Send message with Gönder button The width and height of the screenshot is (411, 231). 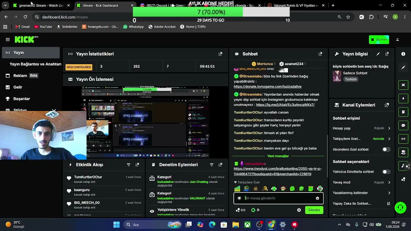pos(314,210)
